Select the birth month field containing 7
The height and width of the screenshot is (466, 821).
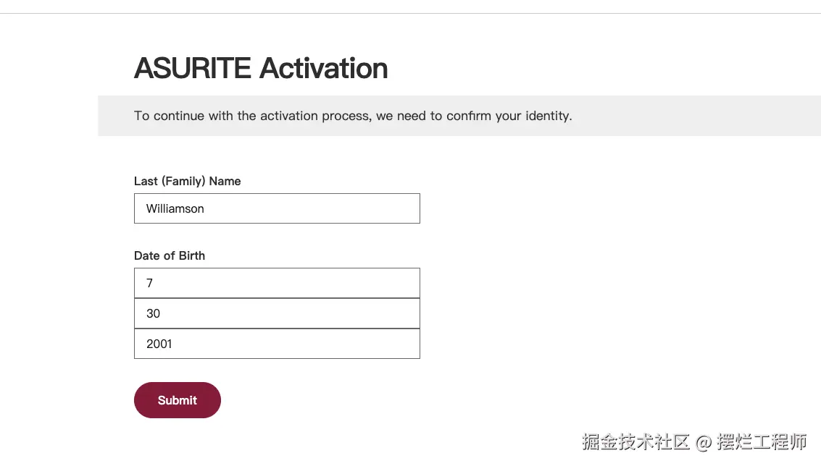click(277, 283)
